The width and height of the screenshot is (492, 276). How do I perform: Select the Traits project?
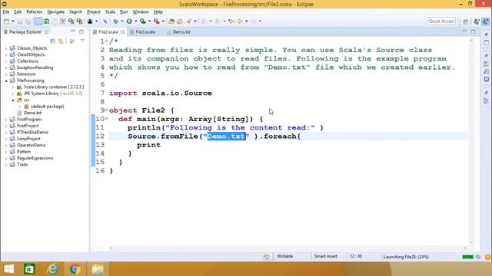point(22,165)
